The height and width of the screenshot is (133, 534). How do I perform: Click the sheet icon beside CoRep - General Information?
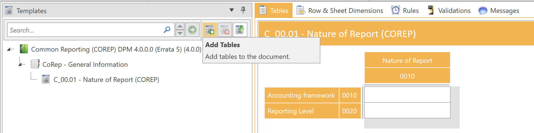(35, 64)
